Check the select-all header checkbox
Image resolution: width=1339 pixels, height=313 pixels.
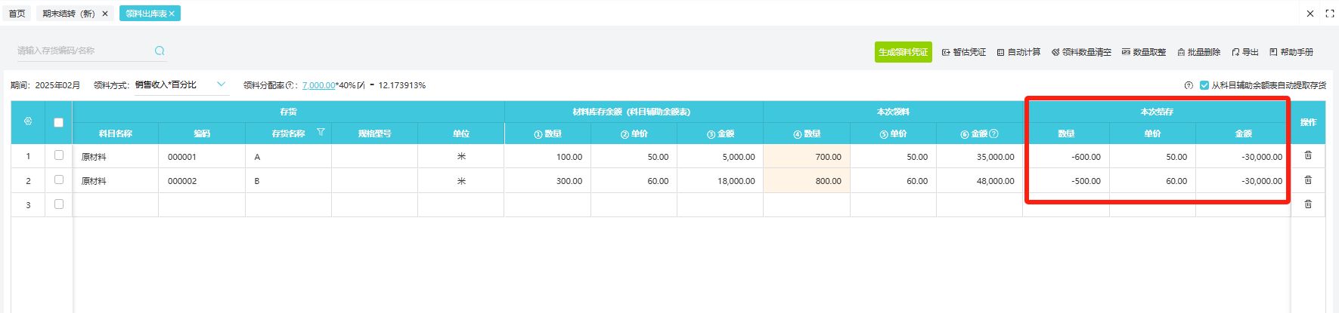pyautogui.click(x=58, y=122)
